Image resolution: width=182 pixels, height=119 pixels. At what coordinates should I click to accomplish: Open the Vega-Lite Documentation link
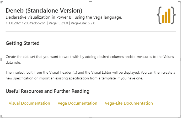click(129, 103)
